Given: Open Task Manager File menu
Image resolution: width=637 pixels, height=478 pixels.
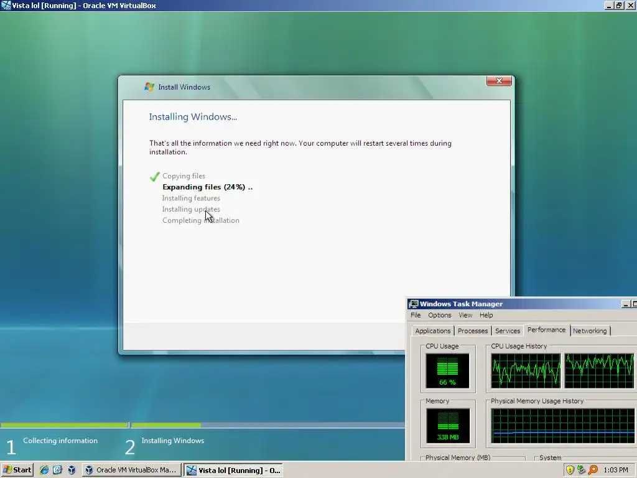Looking at the screenshot, I should (x=416, y=315).
